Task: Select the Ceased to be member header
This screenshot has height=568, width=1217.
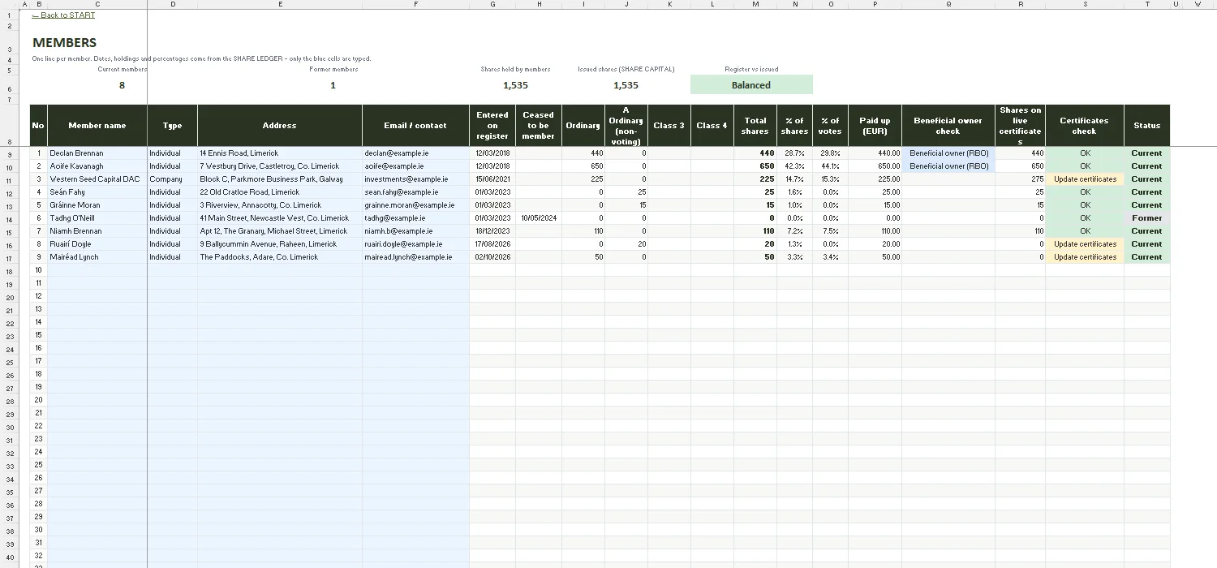Action: point(538,126)
